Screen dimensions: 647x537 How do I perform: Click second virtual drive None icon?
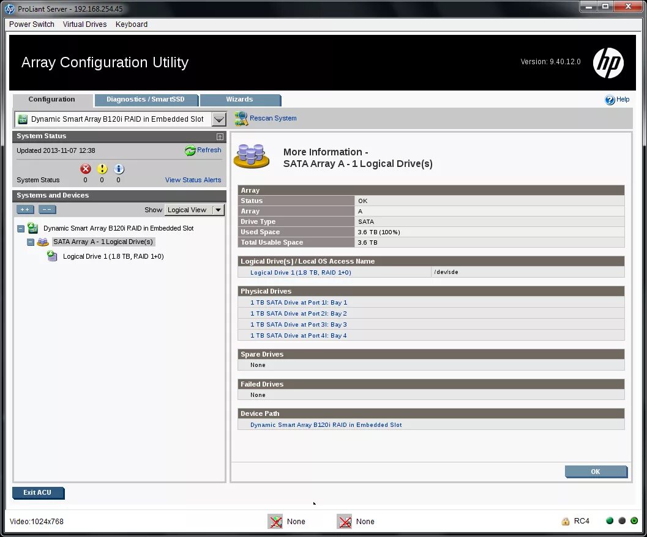344,521
